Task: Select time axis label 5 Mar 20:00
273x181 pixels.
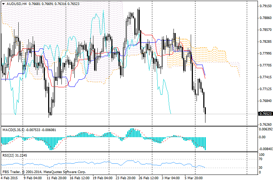Action: click(x=194, y=178)
